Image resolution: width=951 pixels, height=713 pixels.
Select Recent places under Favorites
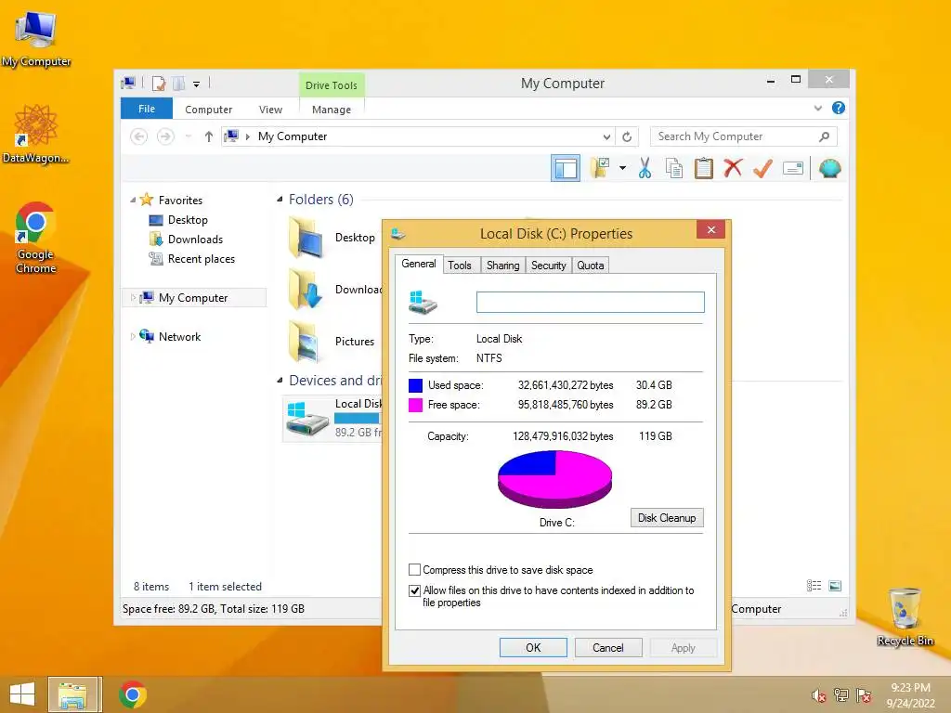(x=201, y=259)
